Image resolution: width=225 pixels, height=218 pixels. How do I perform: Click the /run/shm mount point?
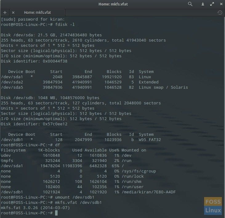point(131,182)
